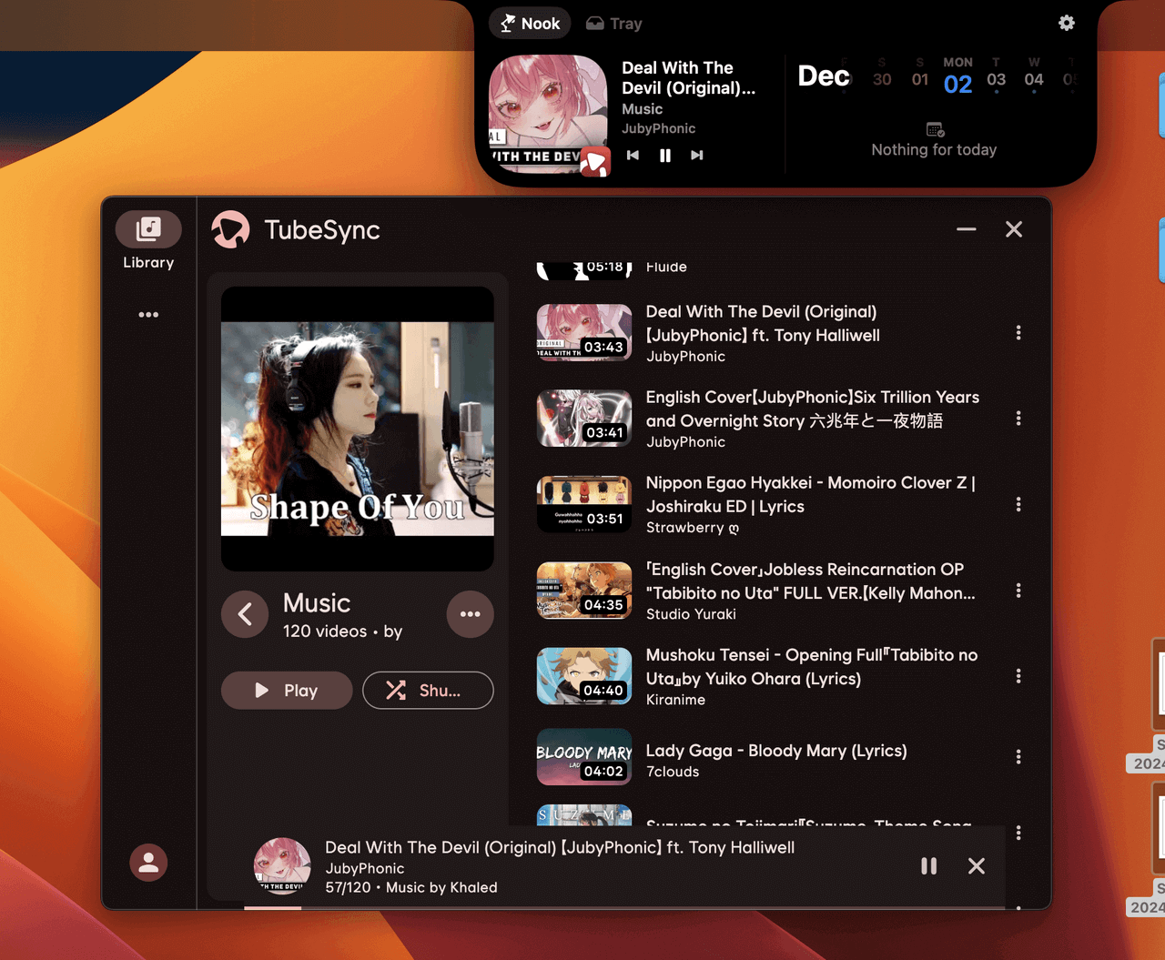The width and height of the screenshot is (1165, 960).
Task: Click TubeSync app badge on Nook artwork
Action: tap(595, 162)
